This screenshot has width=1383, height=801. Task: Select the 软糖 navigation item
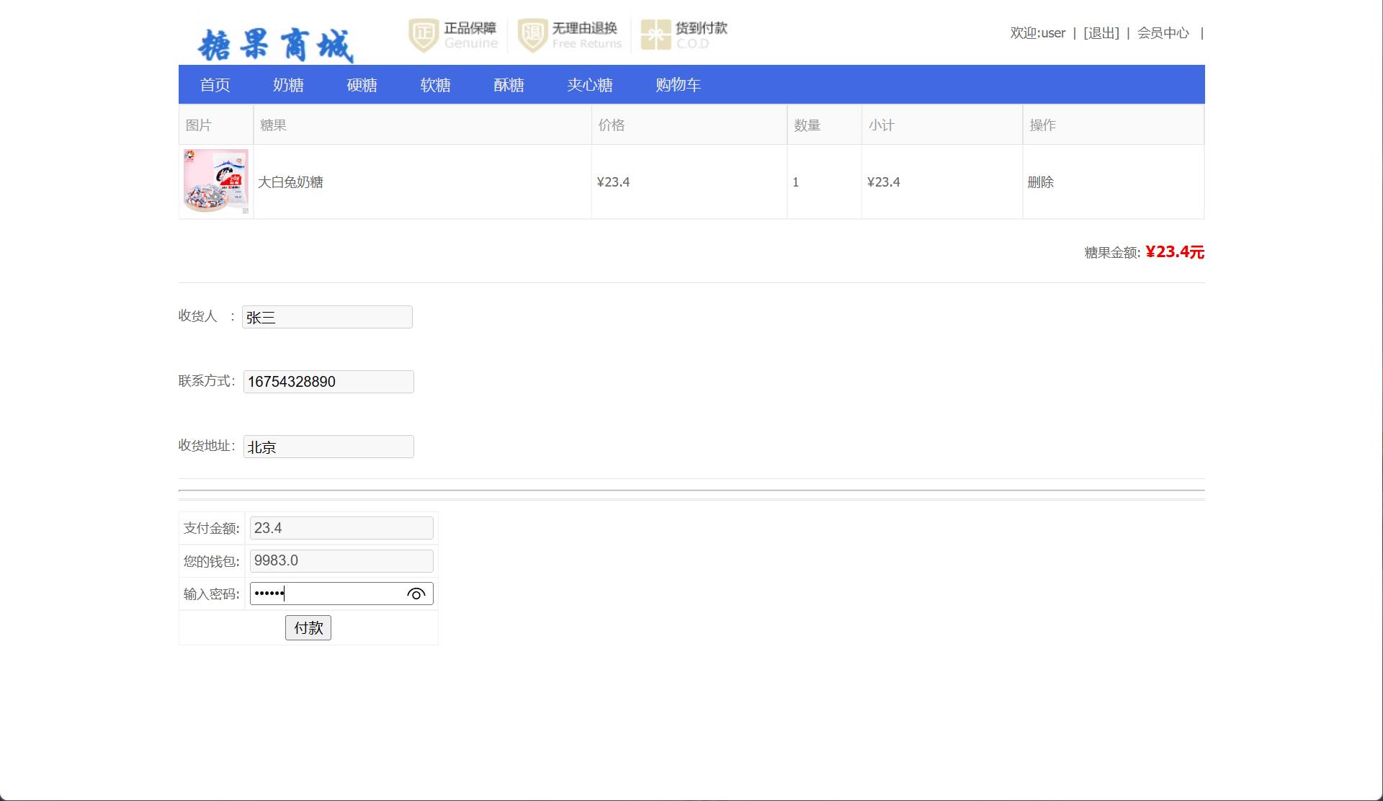[x=435, y=85]
